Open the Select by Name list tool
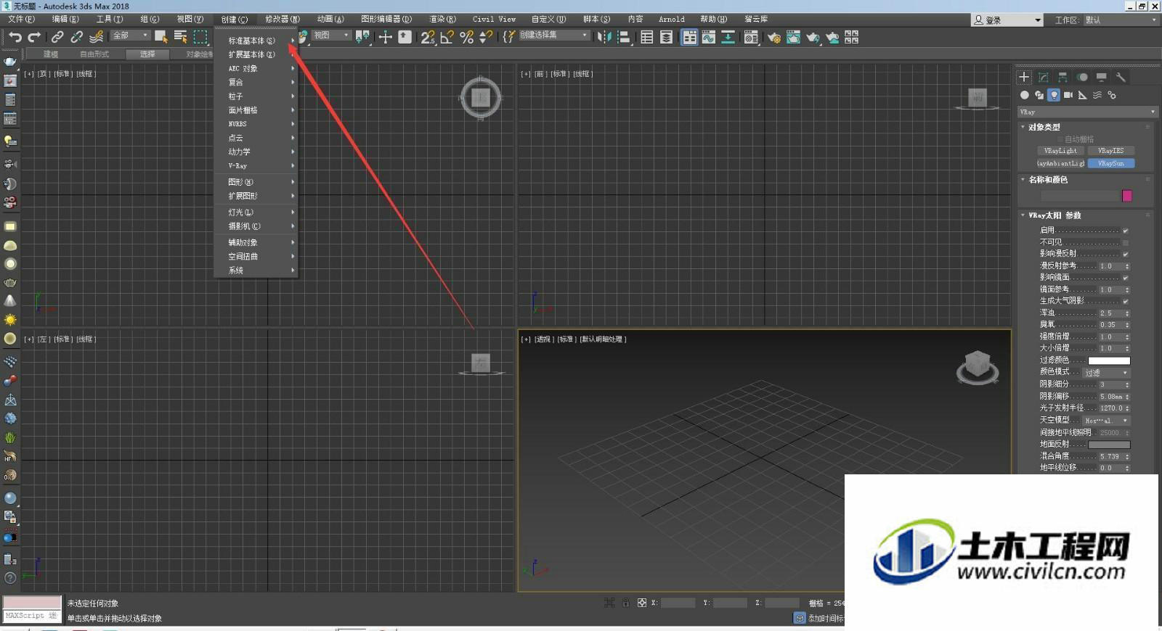 point(181,37)
